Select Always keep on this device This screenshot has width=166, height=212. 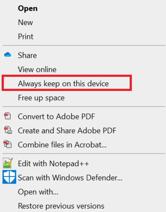click(x=63, y=84)
